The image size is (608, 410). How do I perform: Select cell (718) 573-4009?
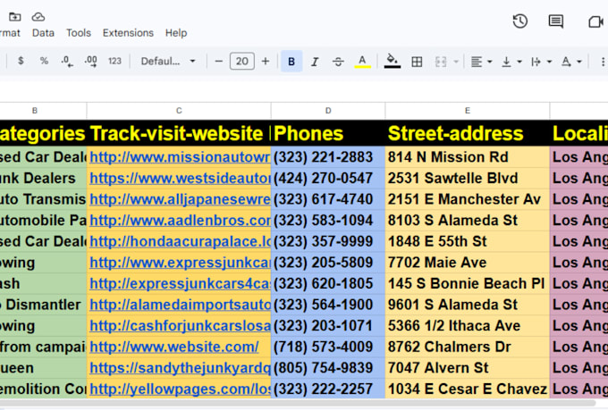[x=328, y=347]
